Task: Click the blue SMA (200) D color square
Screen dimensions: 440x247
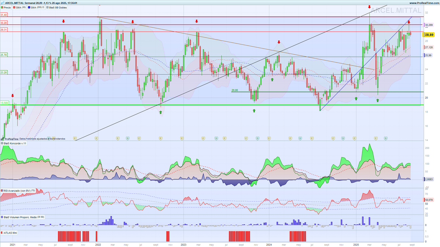Action: (x=29, y=7)
